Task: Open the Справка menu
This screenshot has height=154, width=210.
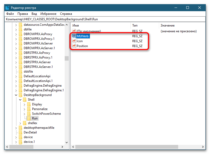Action: tap(66, 14)
